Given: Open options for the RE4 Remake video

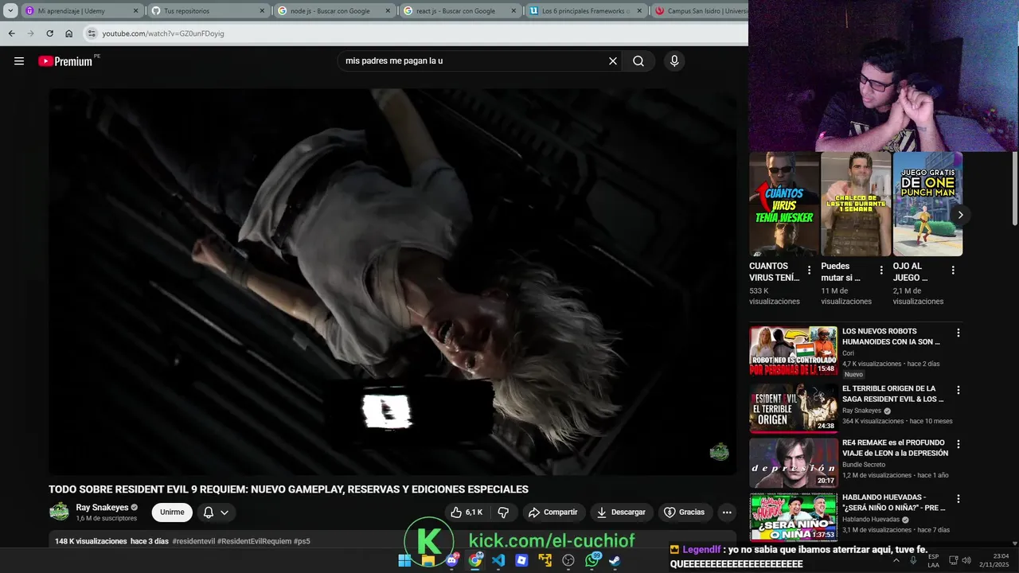Looking at the screenshot, I should pos(958,444).
